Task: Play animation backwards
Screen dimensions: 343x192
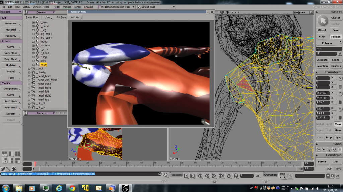Action: click(207, 176)
